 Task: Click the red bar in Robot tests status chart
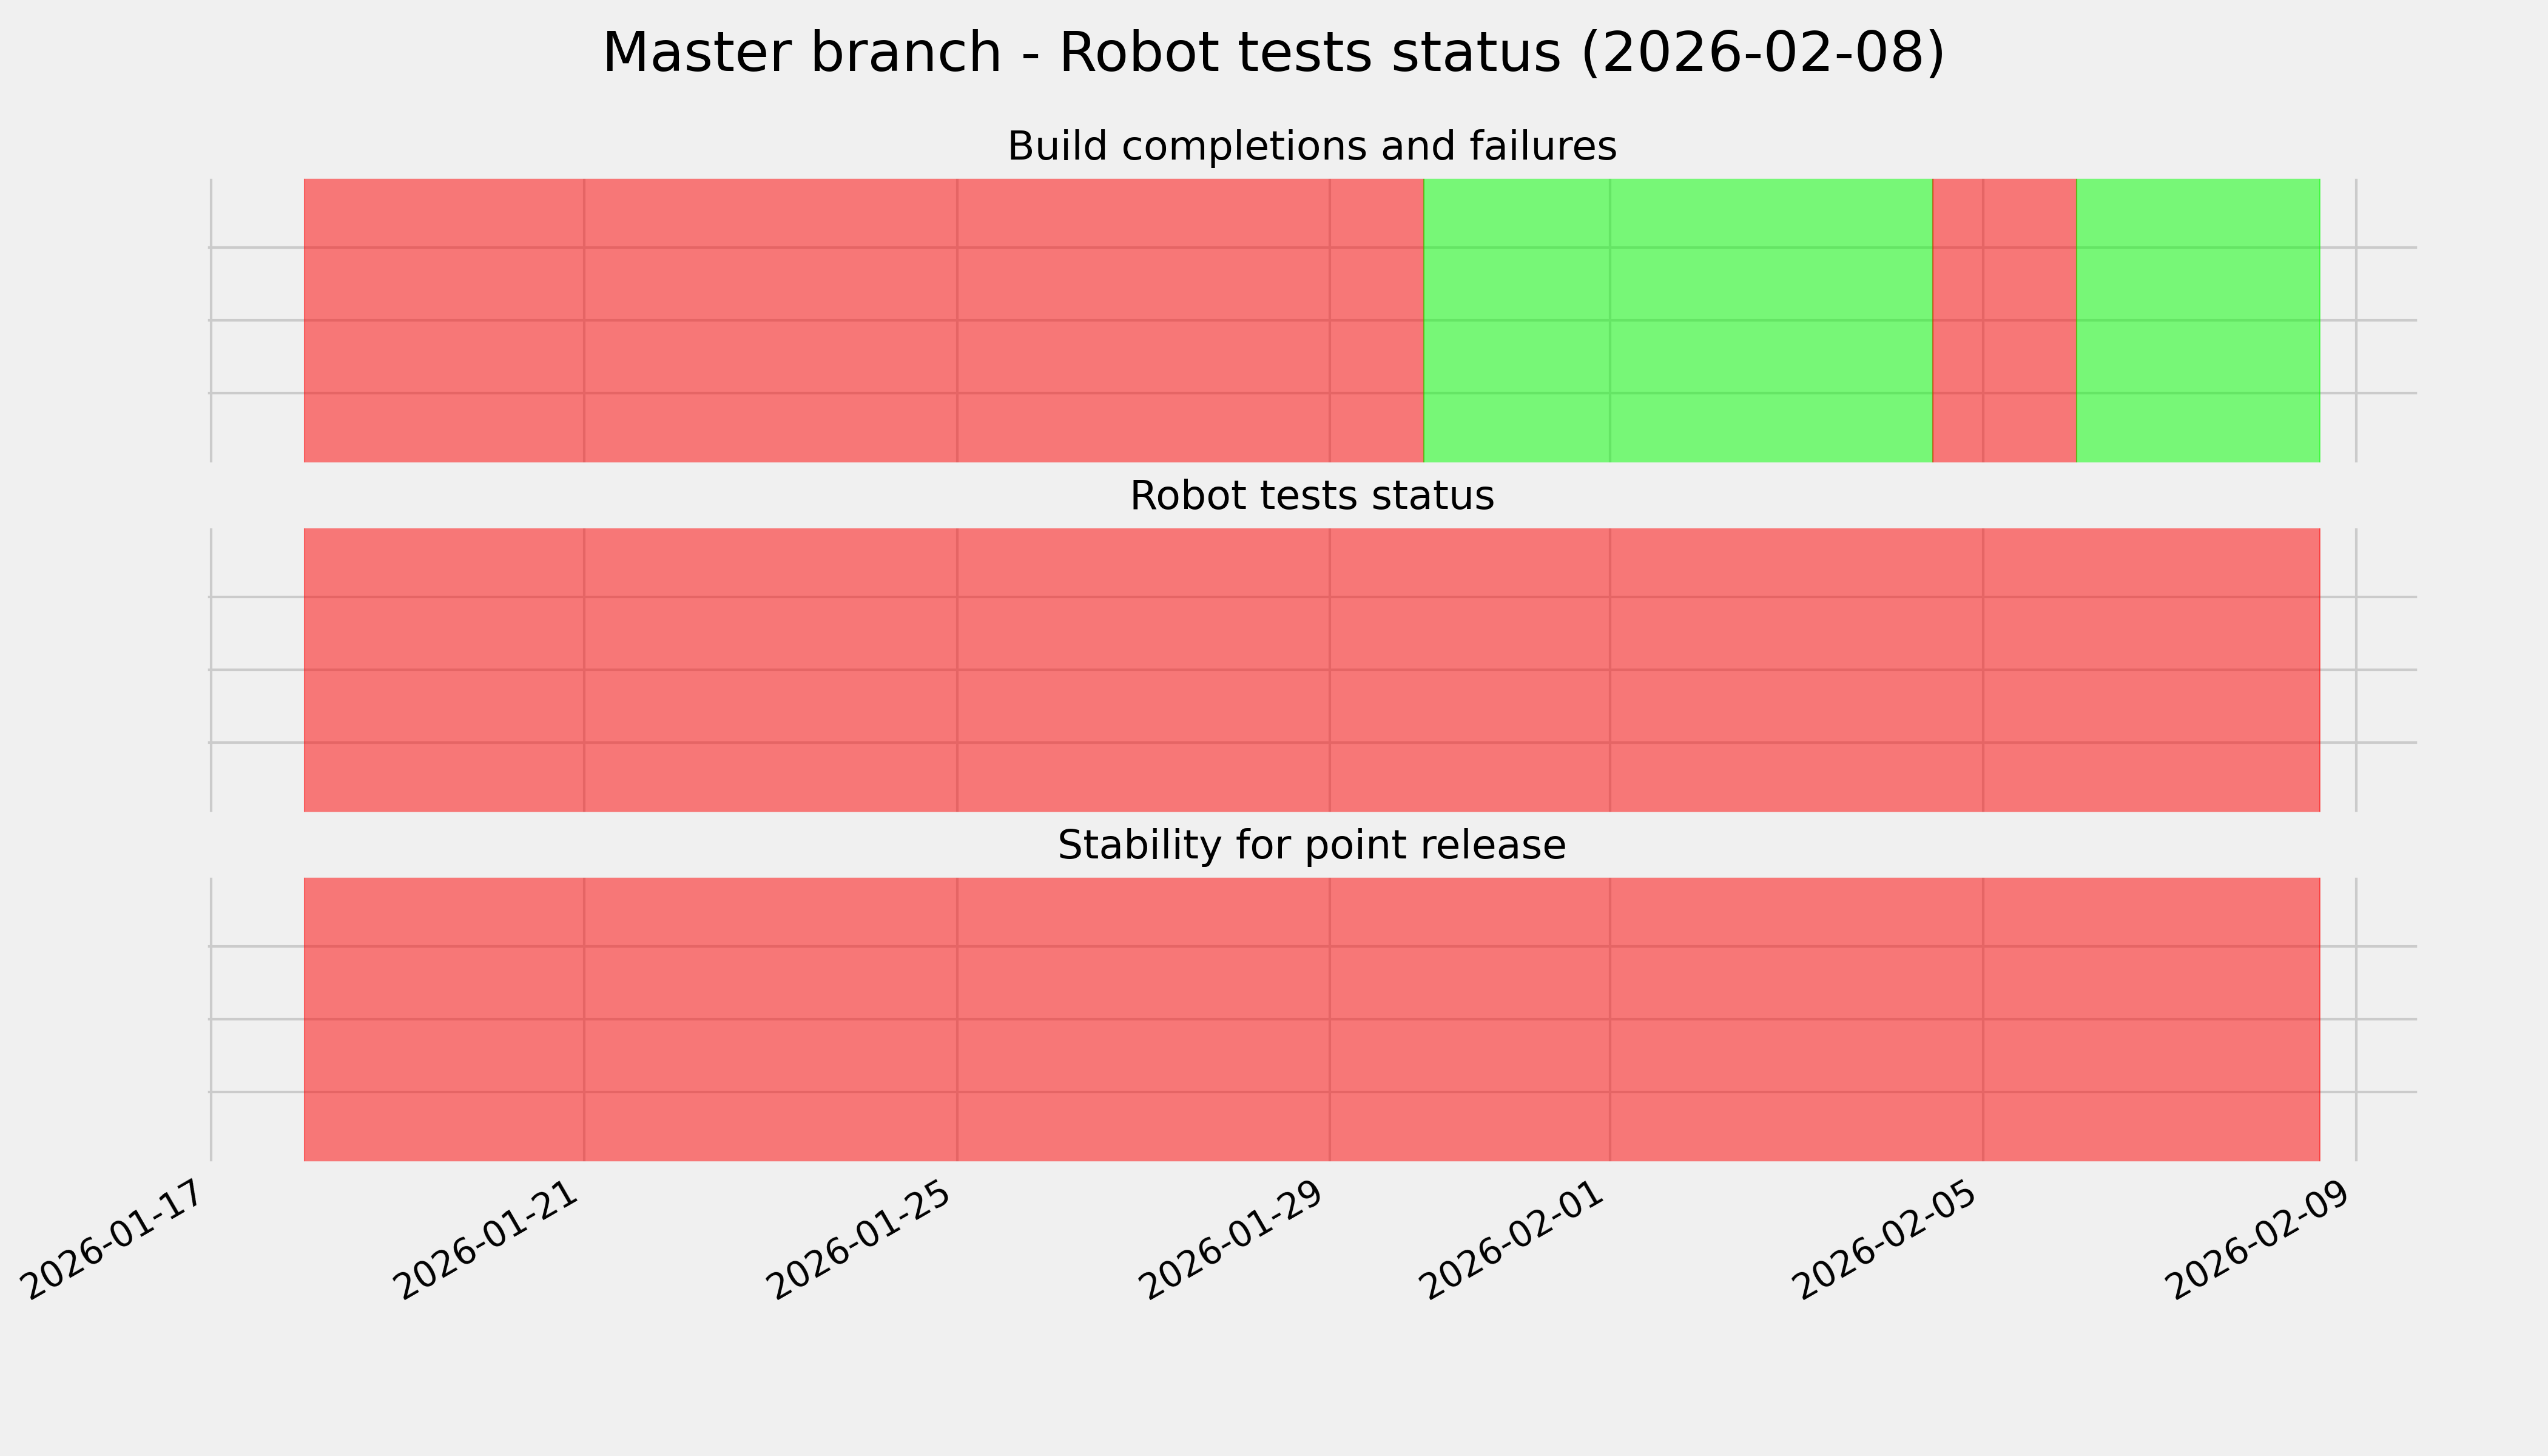click(1311, 670)
